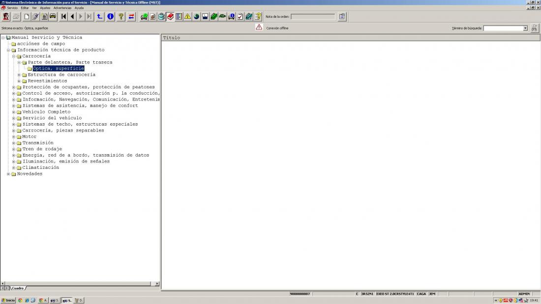Viewport: 541px width, 304px height.
Task: Expand the Motor tree folder
Action: point(14,137)
